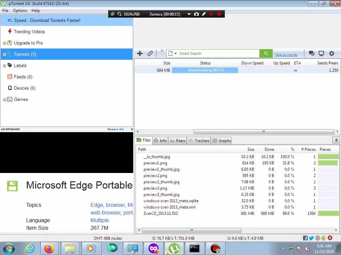341x255 pixels.
Task: Open File Explorer from the taskbar
Action: (x=70, y=248)
